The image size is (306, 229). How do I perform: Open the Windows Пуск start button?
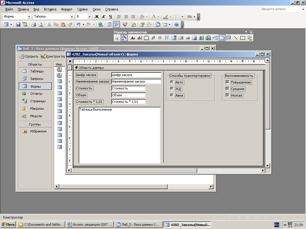point(8,225)
